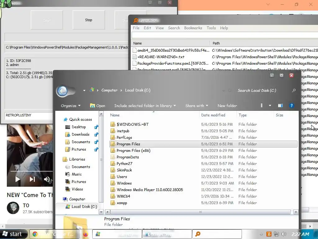318x239 pixels.
Task: Open the TO channel avatar
Action: [x=13, y=208]
